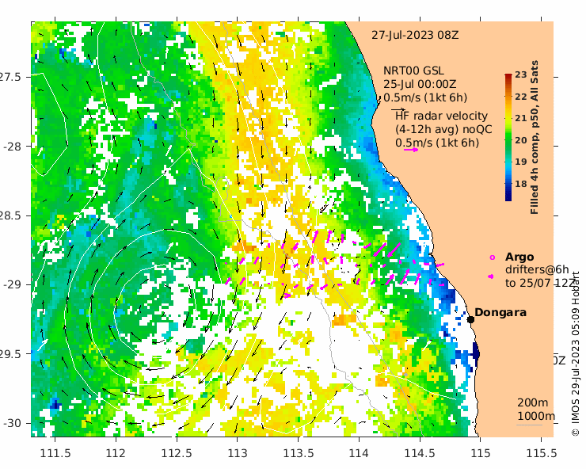The height and width of the screenshot is (469, 586).
Task: Click the colorbar value 23
Action: click(x=520, y=74)
